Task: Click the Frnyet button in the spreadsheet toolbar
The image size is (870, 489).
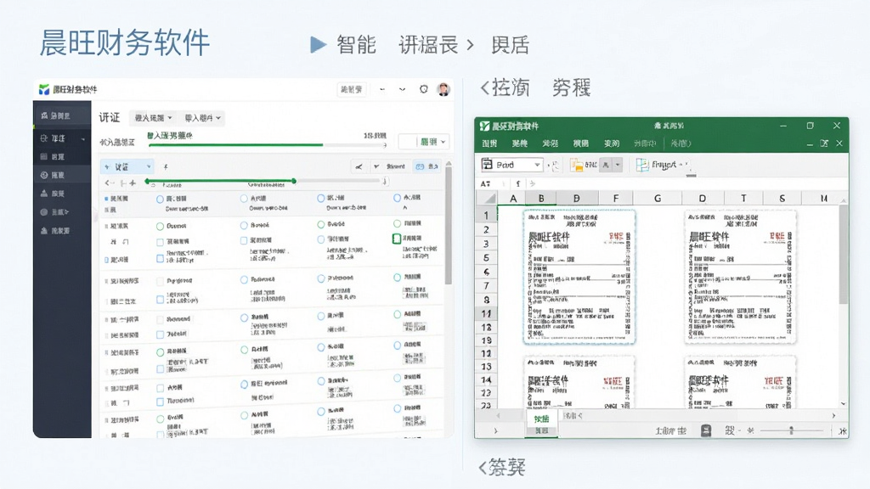Action: point(664,165)
